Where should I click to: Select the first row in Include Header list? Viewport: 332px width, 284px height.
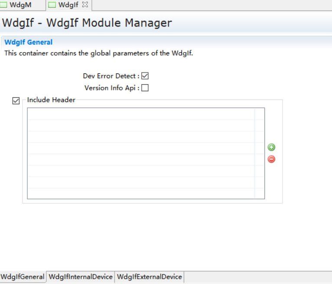[141, 114]
